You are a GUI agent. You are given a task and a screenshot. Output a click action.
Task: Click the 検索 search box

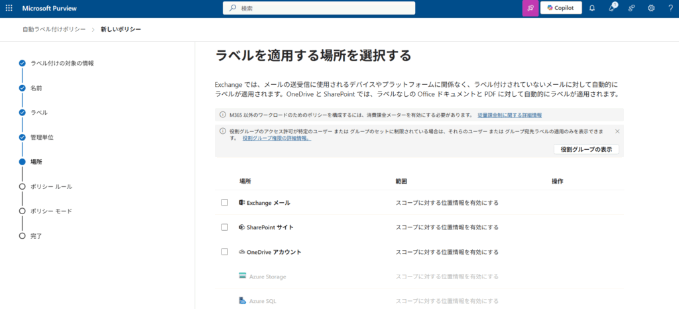[318, 8]
